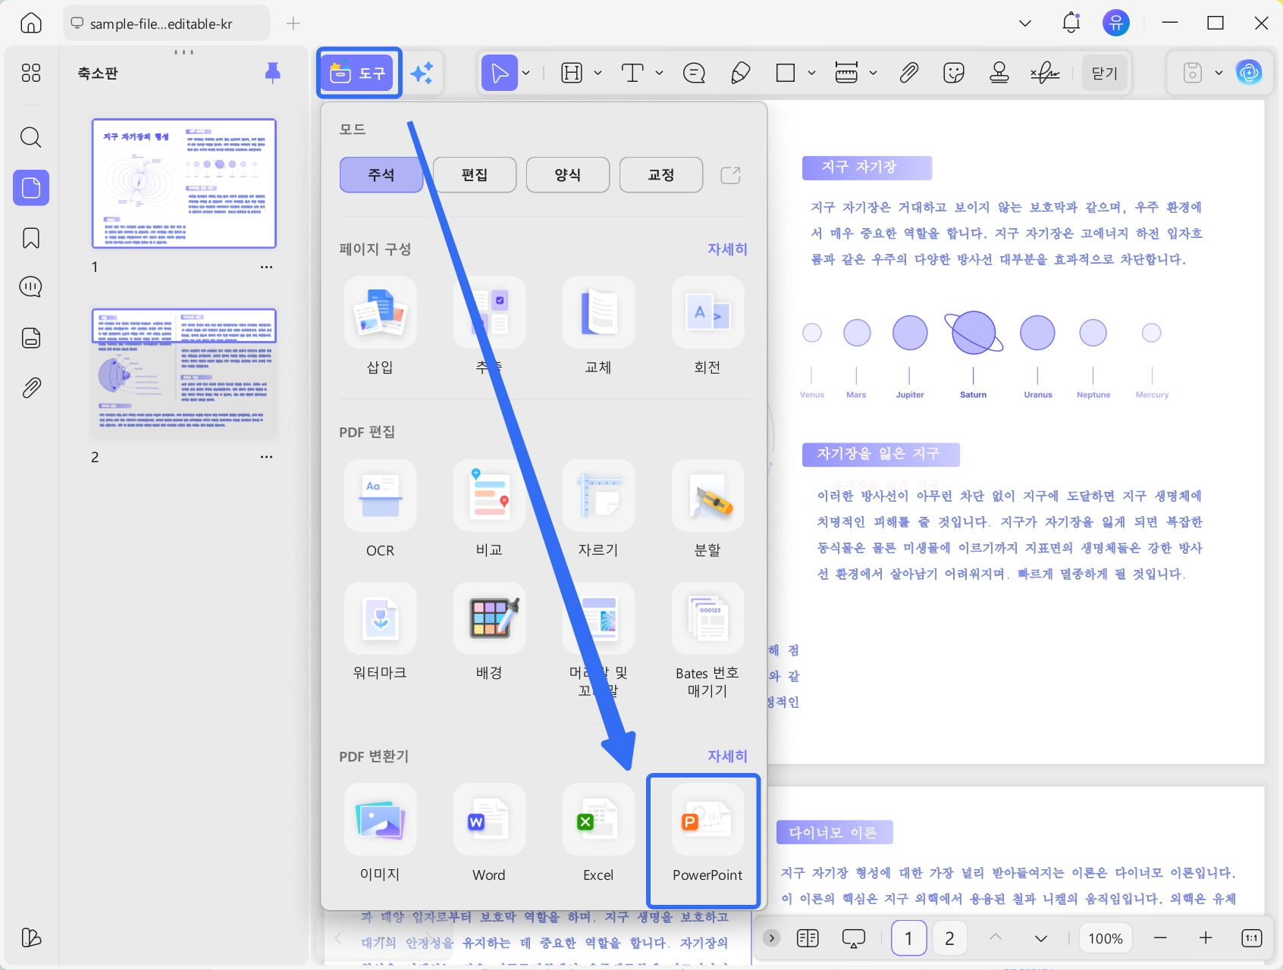
Task: Expand the measure tool dropdown arrow
Action: click(x=874, y=73)
